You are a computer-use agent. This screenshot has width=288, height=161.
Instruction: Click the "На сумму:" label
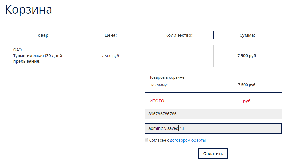[x=158, y=85]
